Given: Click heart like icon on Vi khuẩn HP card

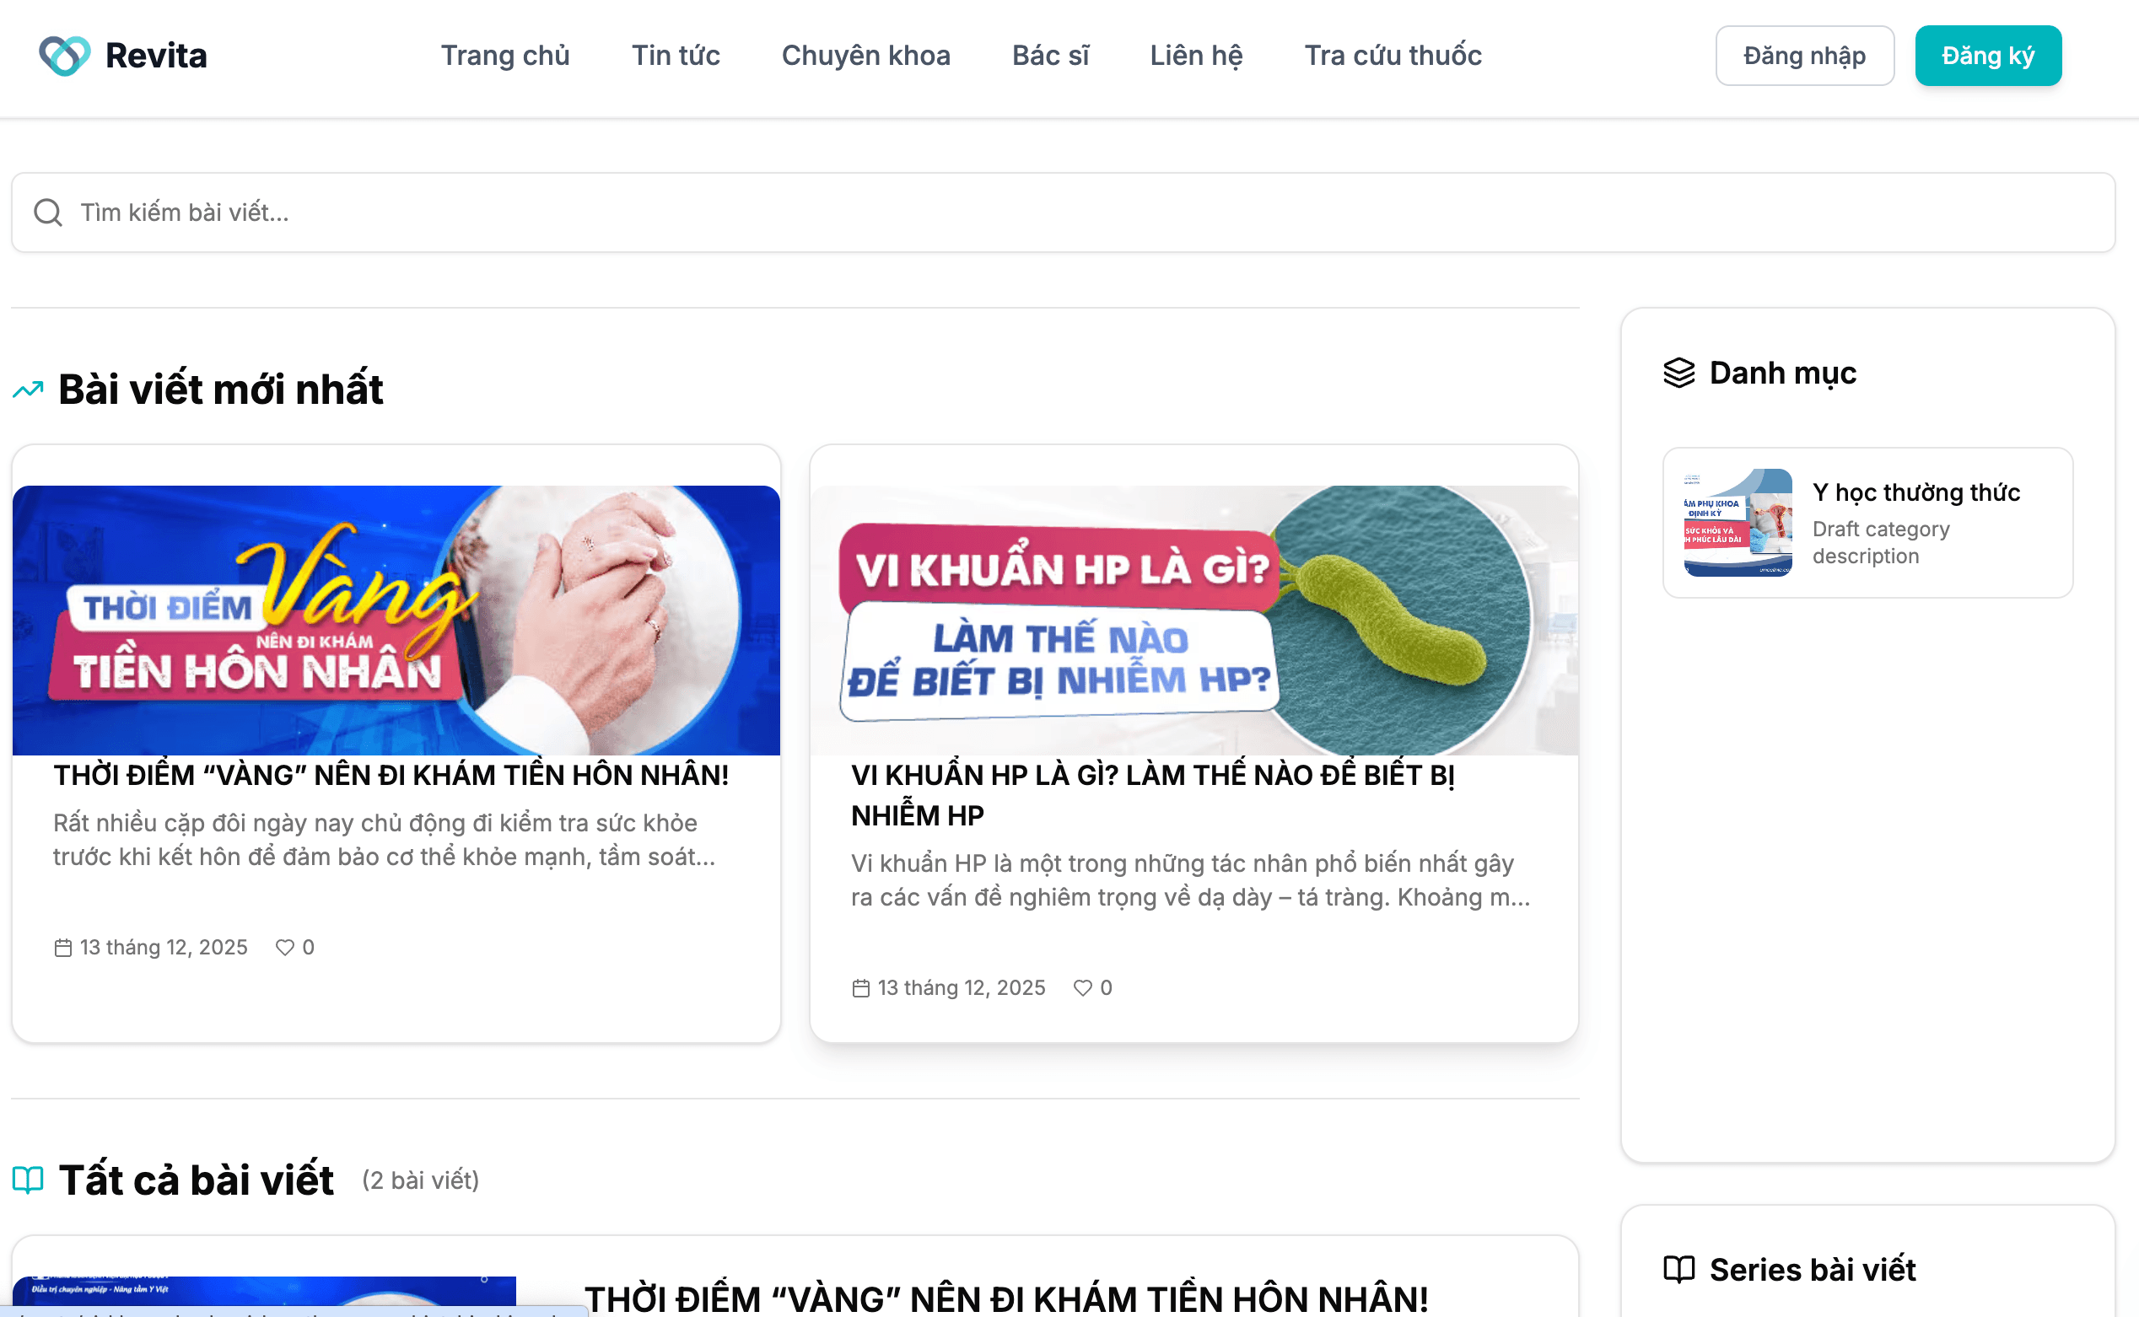Looking at the screenshot, I should click(x=1082, y=988).
